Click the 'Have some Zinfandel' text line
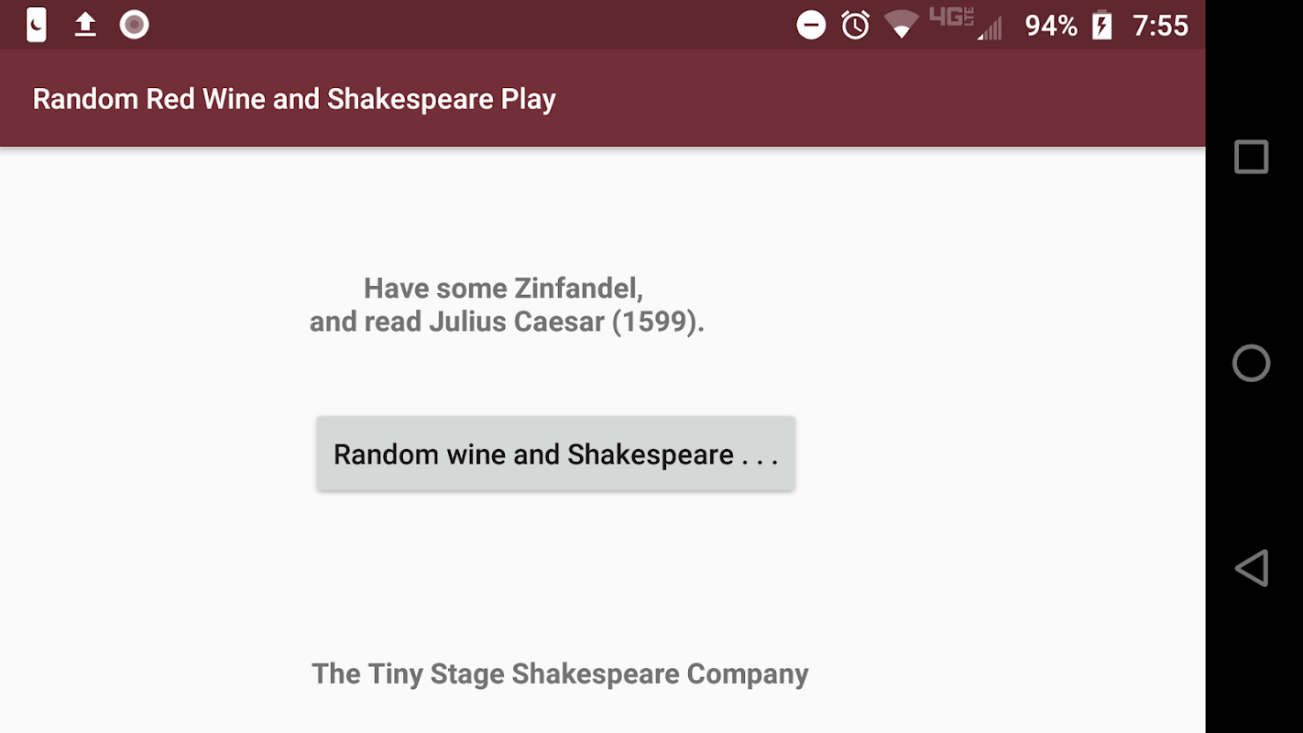The width and height of the screenshot is (1303, 733). [503, 289]
